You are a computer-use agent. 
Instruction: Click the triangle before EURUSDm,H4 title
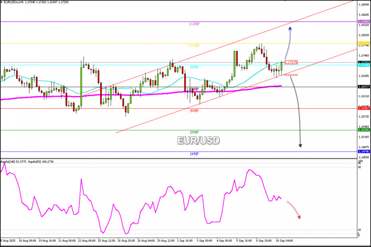pyautogui.click(x=2, y=2)
